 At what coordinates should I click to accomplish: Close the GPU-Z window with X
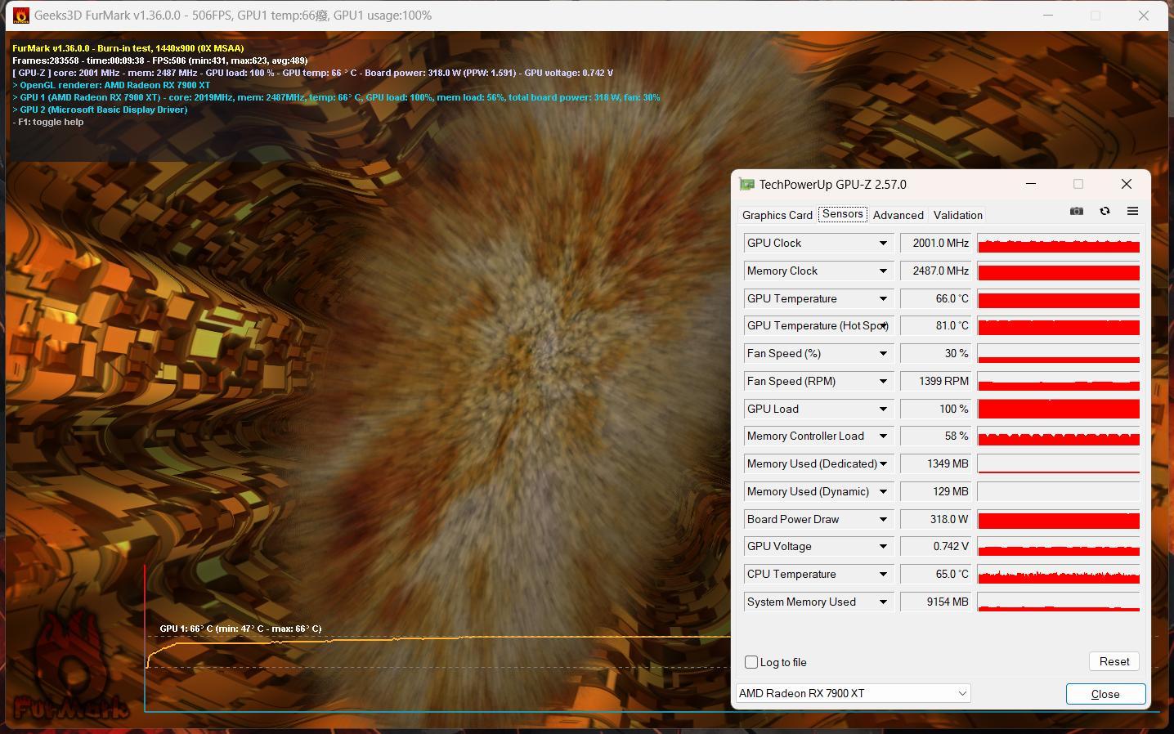point(1127,184)
